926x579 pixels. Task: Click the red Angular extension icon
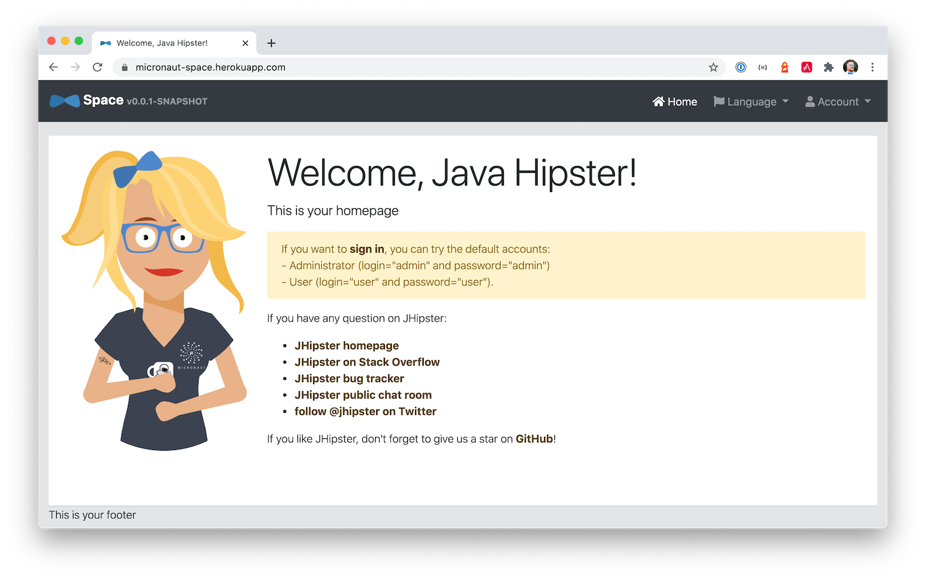pos(807,67)
